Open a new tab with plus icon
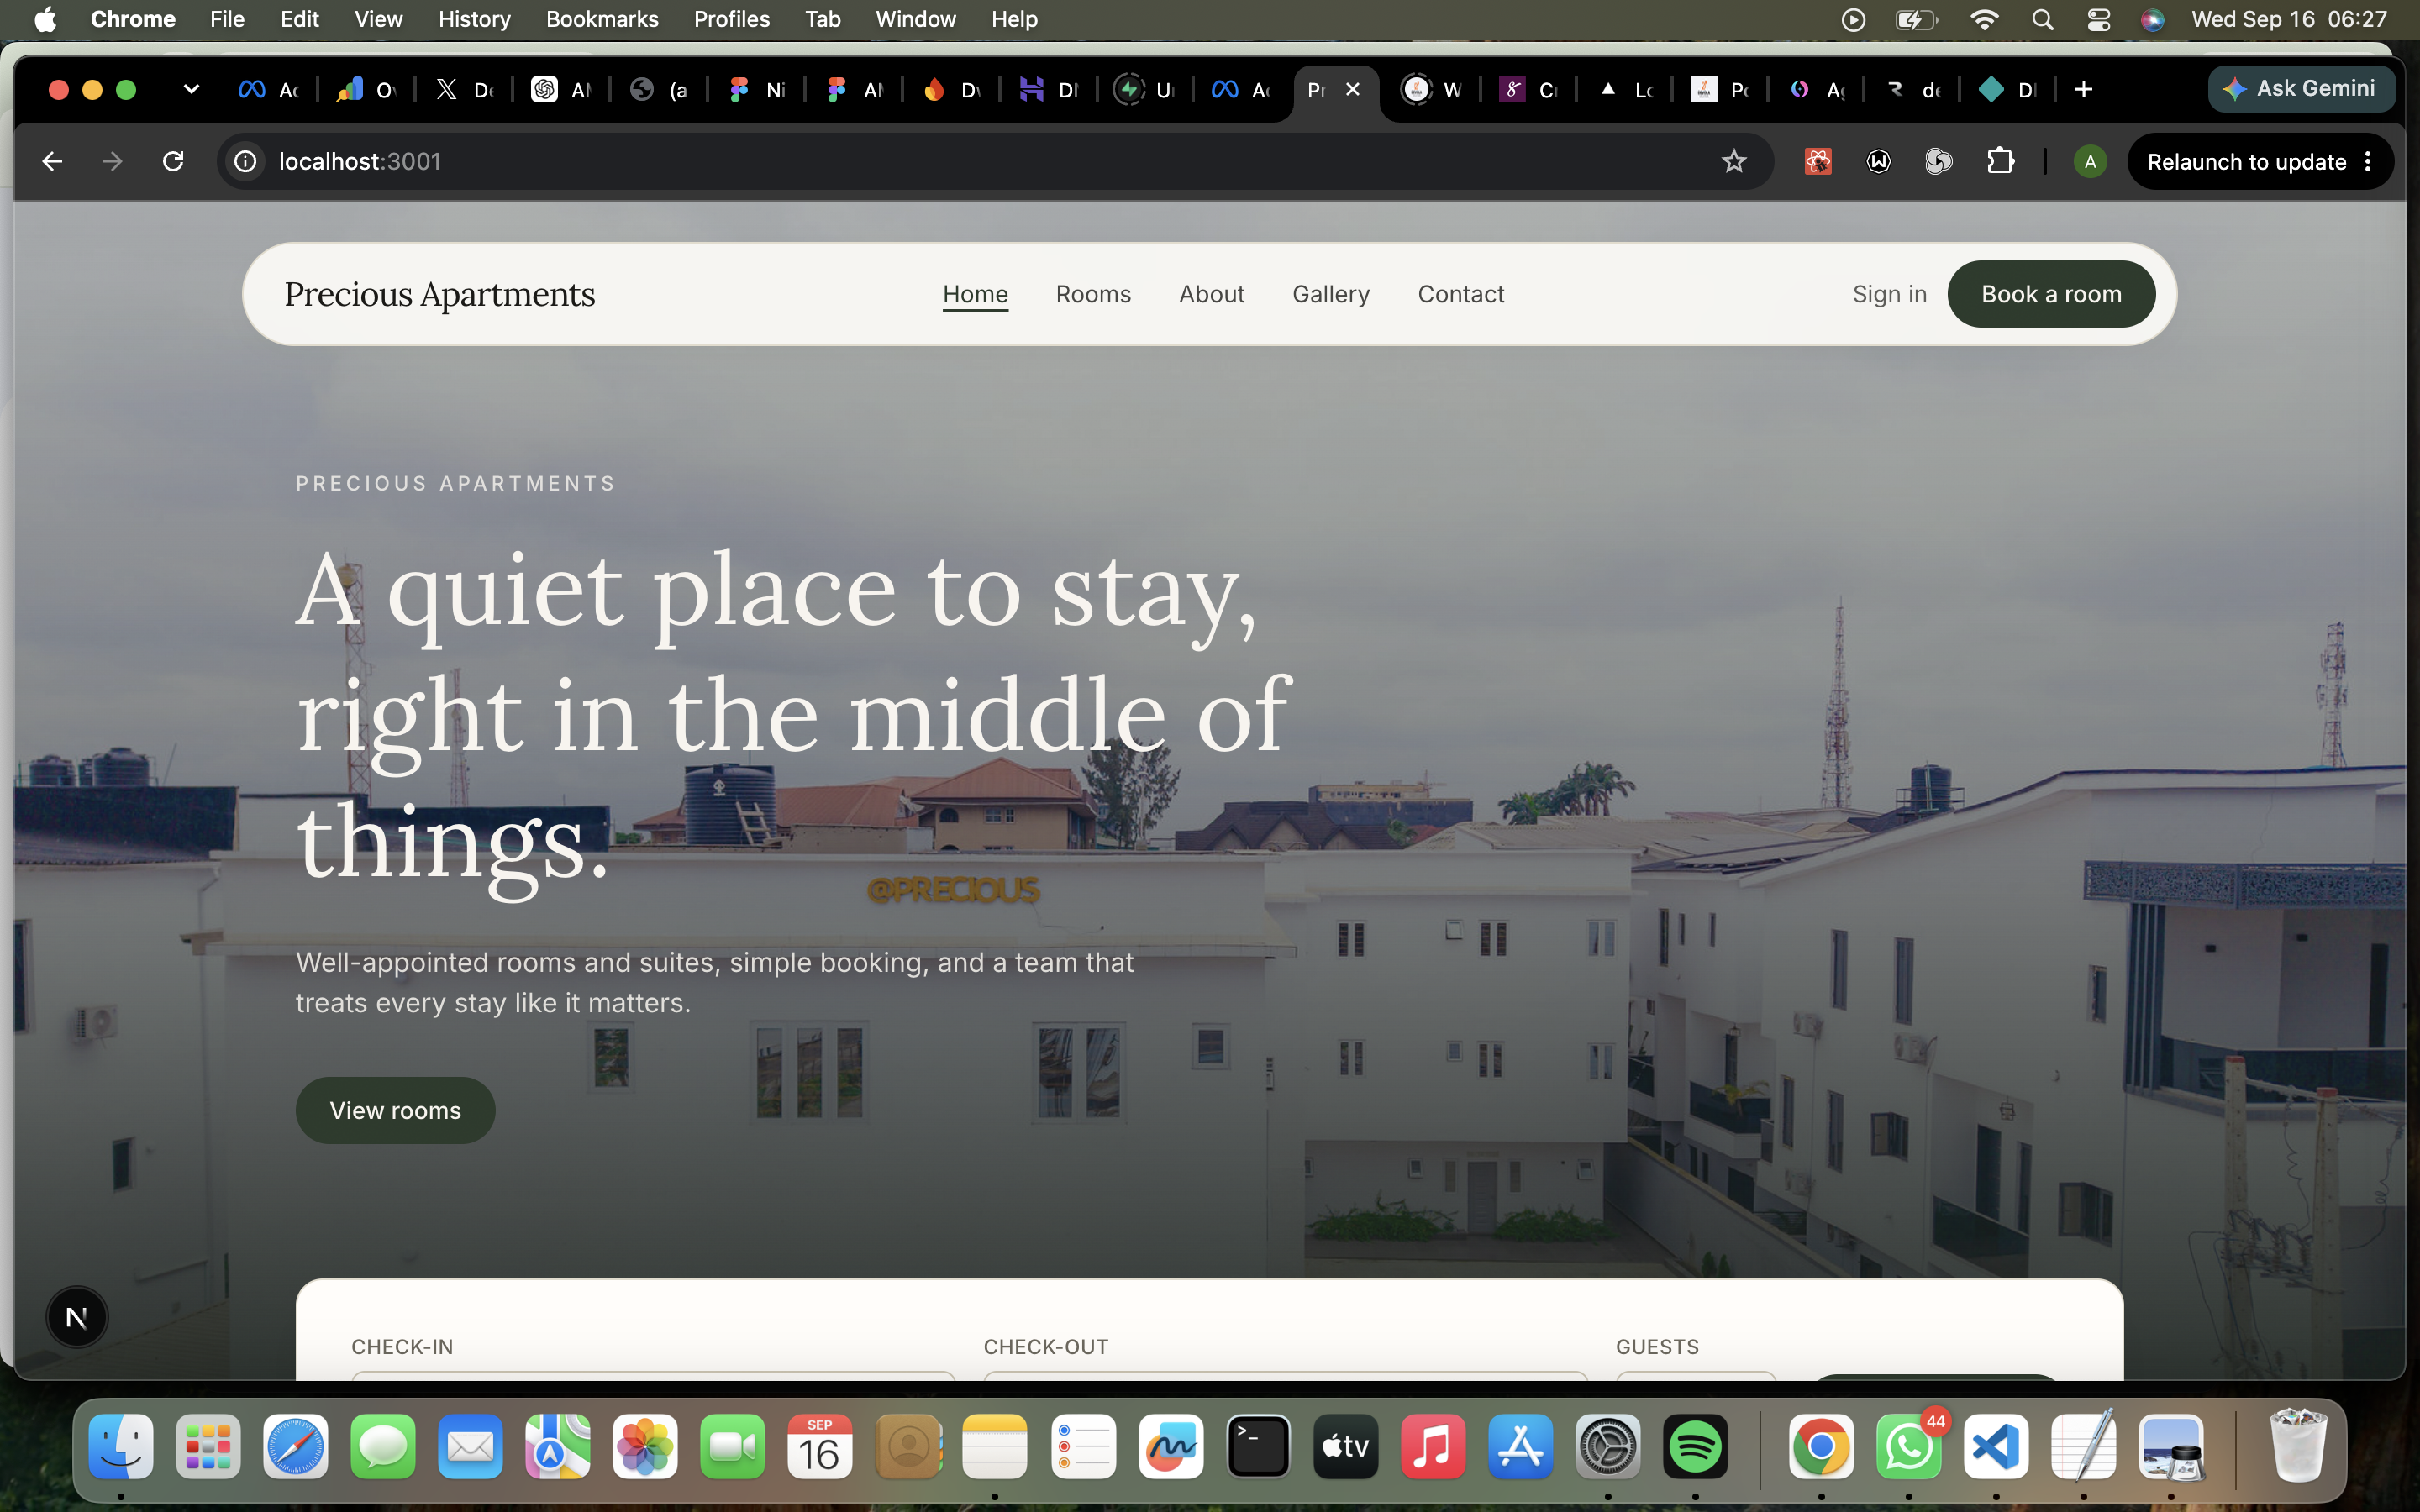 [x=2083, y=90]
